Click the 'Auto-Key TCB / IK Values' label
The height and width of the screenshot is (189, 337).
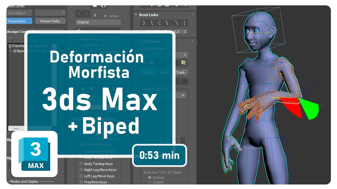tap(162, 172)
